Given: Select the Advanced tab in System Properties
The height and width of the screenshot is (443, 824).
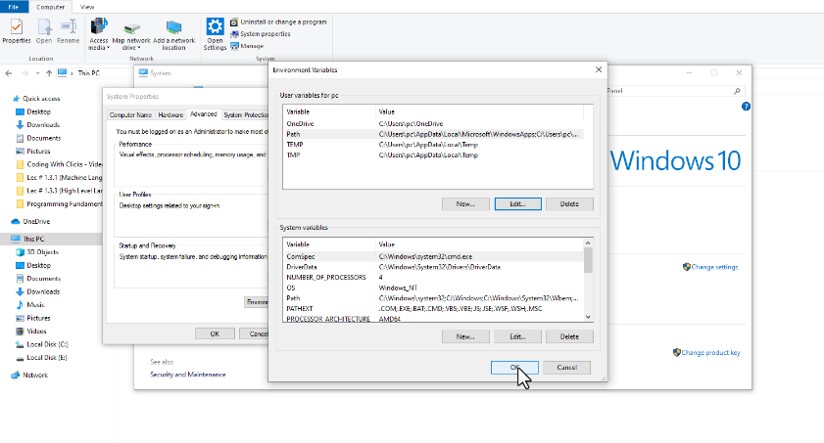Looking at the screenshot, I should (x=204, y=114).
